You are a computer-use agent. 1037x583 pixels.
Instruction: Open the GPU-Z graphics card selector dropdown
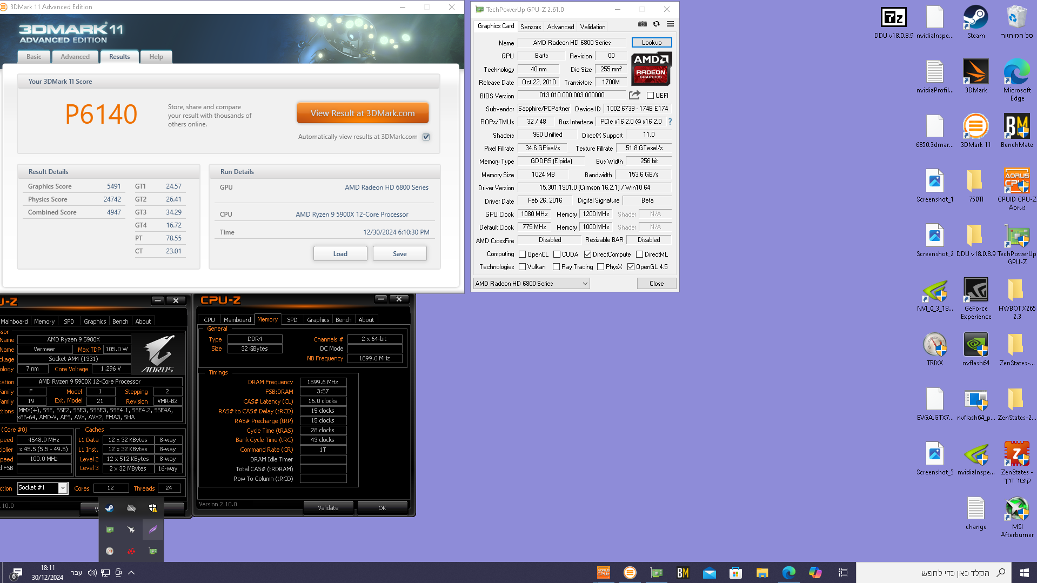pos(531,284)
